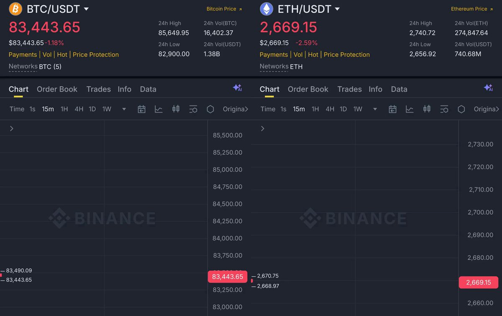This screenshot has height=316, width=502.
Task: Switch to Order Book tab for BTC
Action: click(57, 89)
